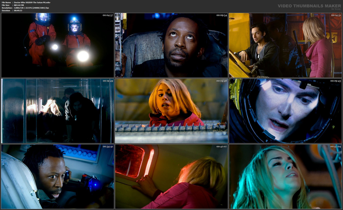Select timestamp label 00:29:43
343x210 pixels.
point(336,81)
